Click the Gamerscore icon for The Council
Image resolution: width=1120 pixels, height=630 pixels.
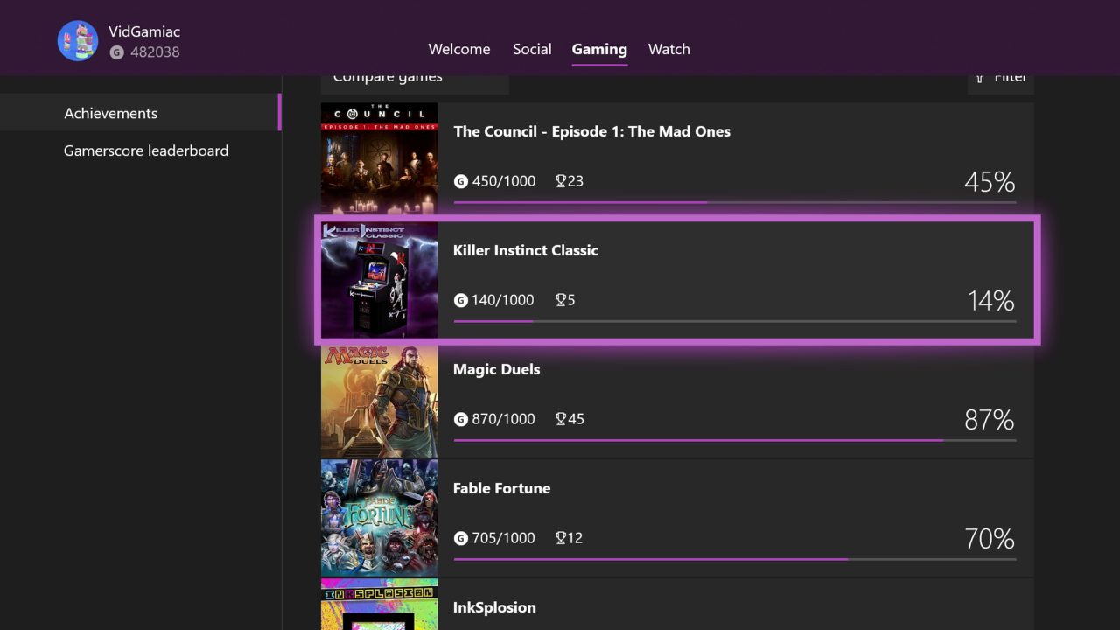461,181
